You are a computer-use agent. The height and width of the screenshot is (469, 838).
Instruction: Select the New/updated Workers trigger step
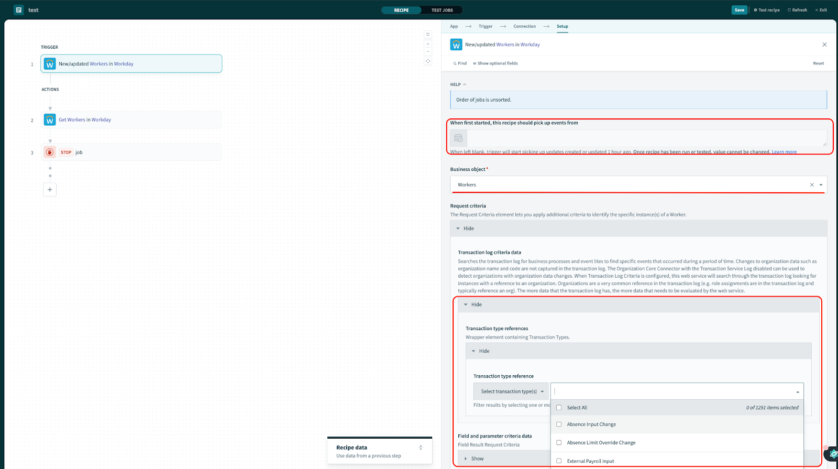131,64
